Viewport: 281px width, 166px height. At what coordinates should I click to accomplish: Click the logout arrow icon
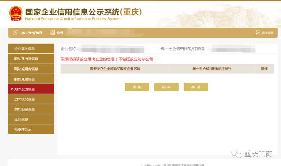click(257, 32)
